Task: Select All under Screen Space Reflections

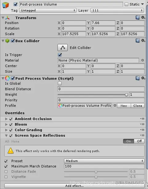Action: [7, 141]
